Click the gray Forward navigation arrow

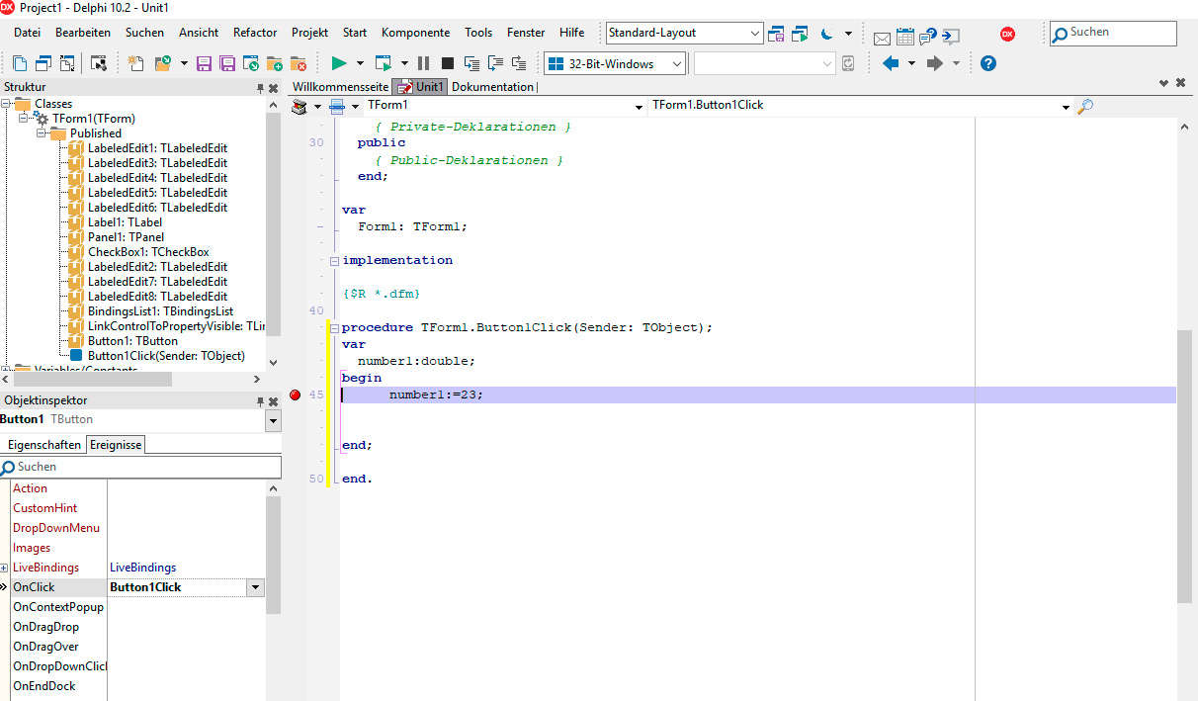pyautogui.click(x=934, y=63)
